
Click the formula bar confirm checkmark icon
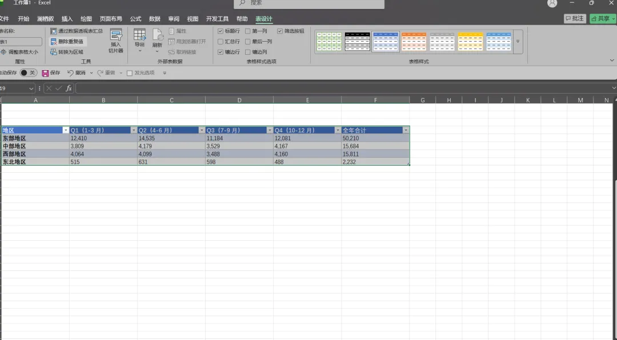[59, 88]
